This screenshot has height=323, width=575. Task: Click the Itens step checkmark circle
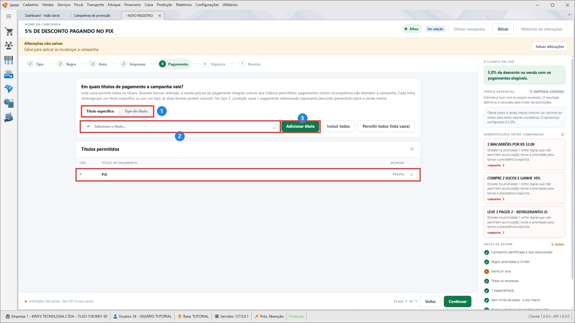pos(93,64)
